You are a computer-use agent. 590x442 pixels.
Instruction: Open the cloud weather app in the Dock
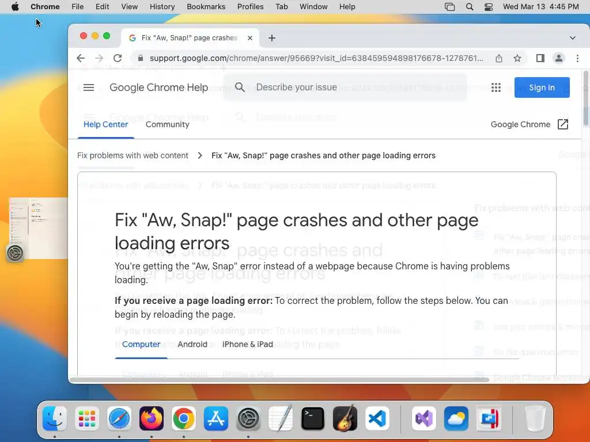(456, 418)
